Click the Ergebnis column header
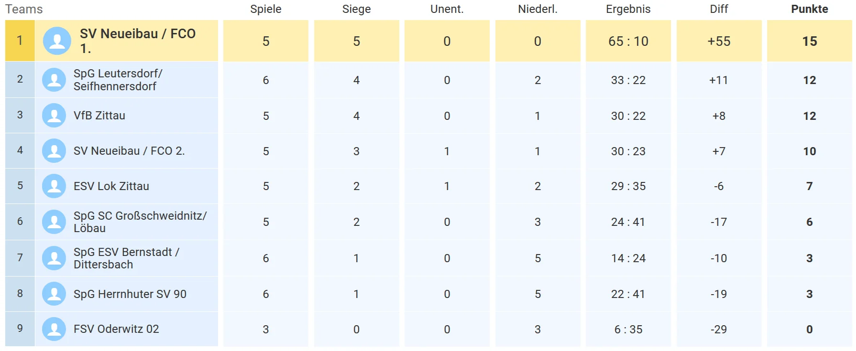The height and width of the screenshot is (351, 856). (628, 9)
